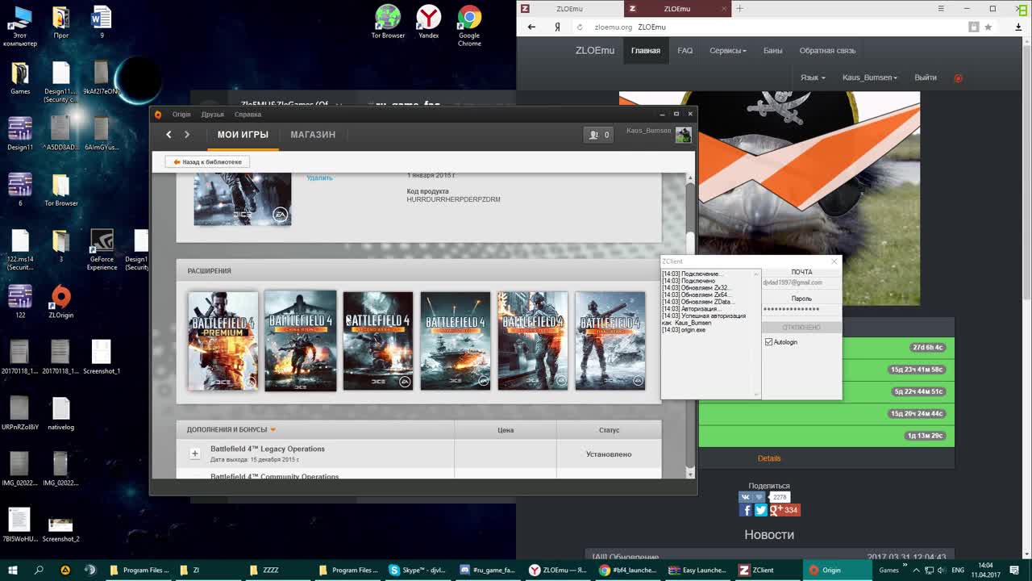Reload the zloemu.org page
Image resolution: width=1032 pixels, height=581 pixels.
[580, 27]
